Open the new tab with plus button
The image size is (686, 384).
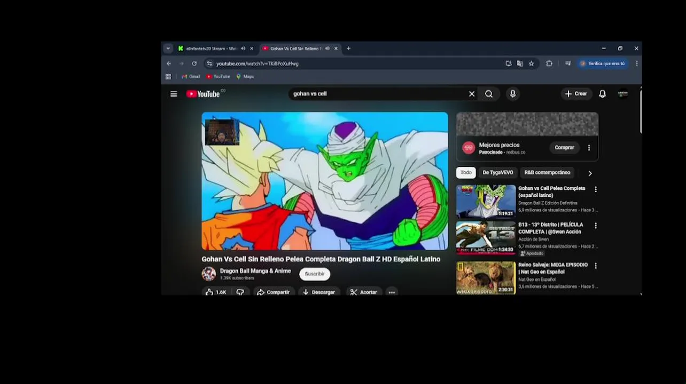tap(348, 49)
